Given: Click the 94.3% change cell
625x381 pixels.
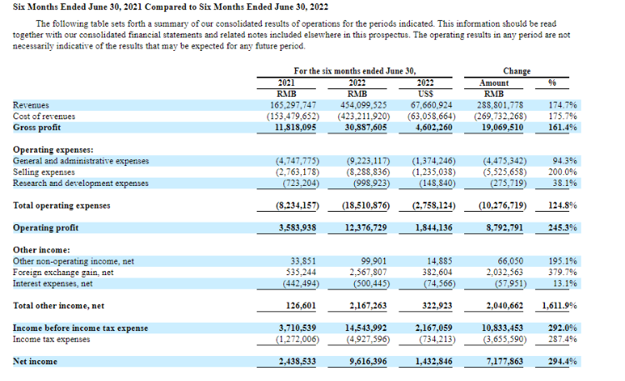Looking at the screenshot, I should pos(565,161).
